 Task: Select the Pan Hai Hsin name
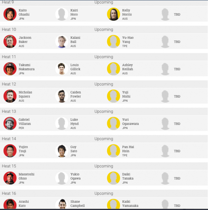pos(128,149)
